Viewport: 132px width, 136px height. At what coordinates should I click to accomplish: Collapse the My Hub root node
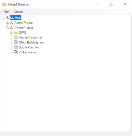3,18
